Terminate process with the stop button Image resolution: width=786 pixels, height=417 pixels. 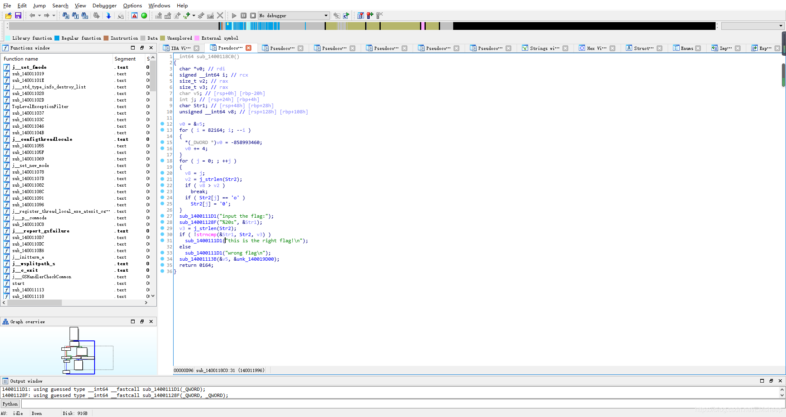(x=253, y=16)
